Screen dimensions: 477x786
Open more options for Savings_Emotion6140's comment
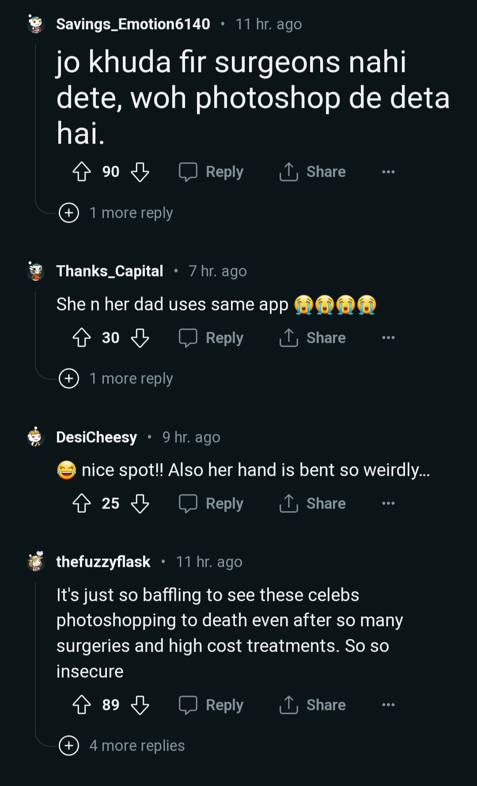(388, 172)
